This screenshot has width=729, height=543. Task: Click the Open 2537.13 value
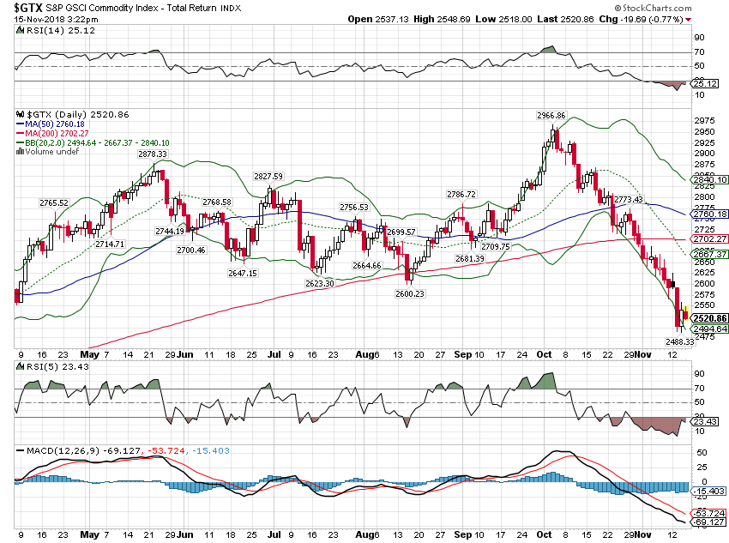click(x=378, y=19)
